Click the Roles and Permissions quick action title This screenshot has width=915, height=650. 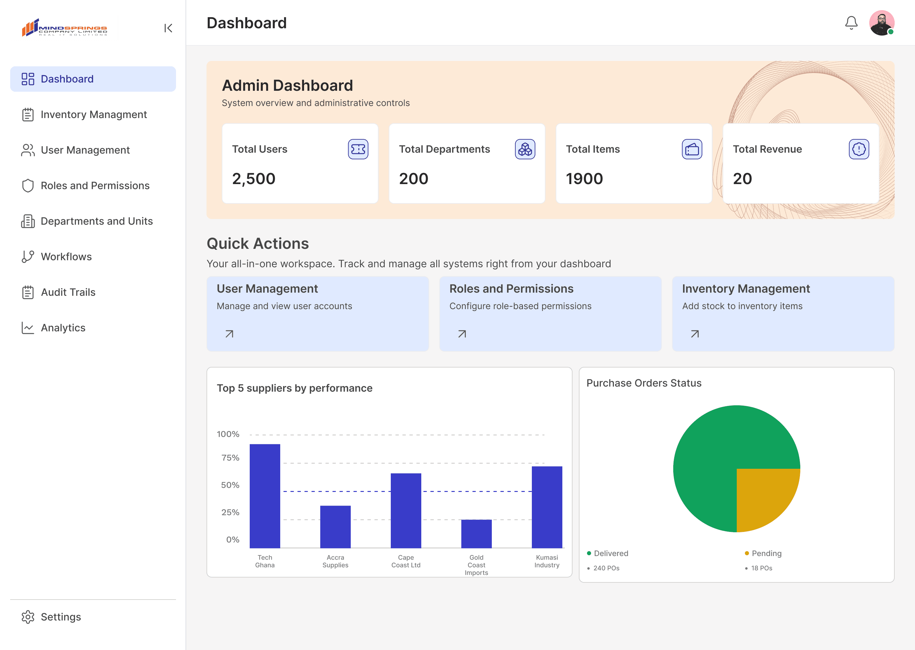click(x=511, y=289)
